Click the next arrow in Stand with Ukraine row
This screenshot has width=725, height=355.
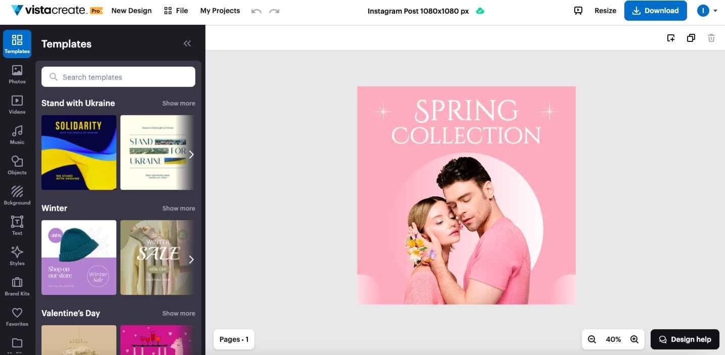click(191, 154)
